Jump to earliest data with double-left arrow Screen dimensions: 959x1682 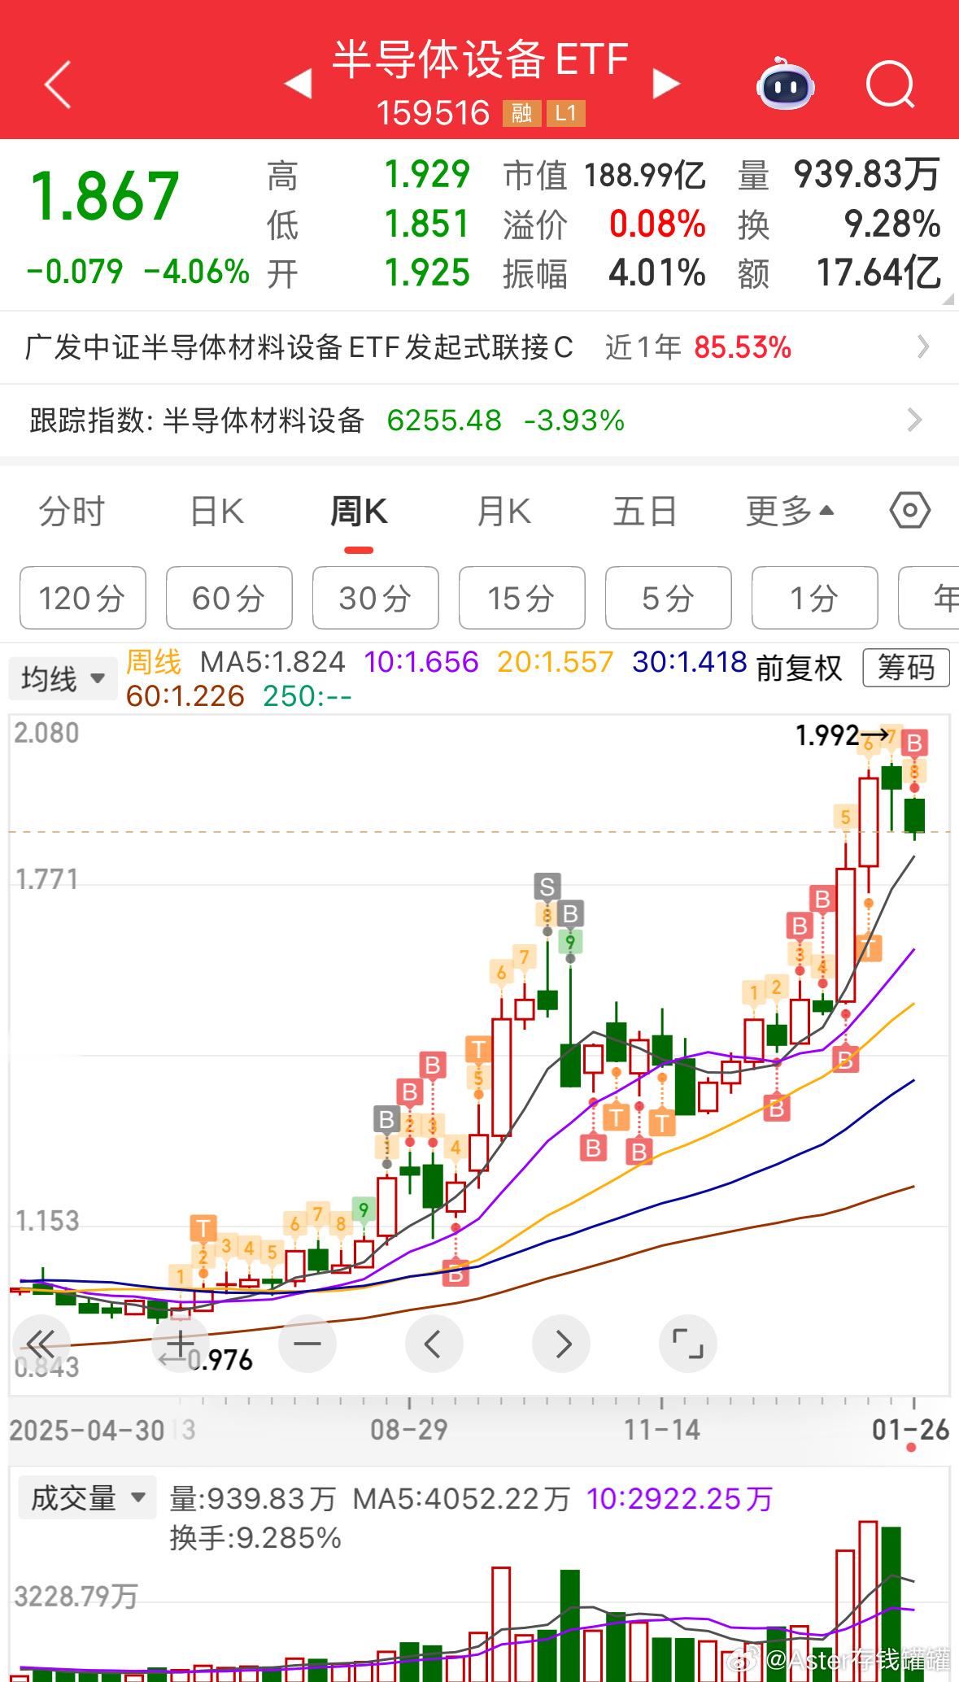pos(40,1344)
